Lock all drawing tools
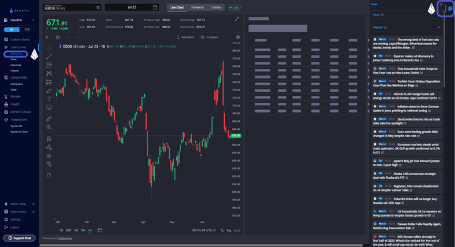Image resolution: width=455 pixels, height=247 pixels. point(49,156)
